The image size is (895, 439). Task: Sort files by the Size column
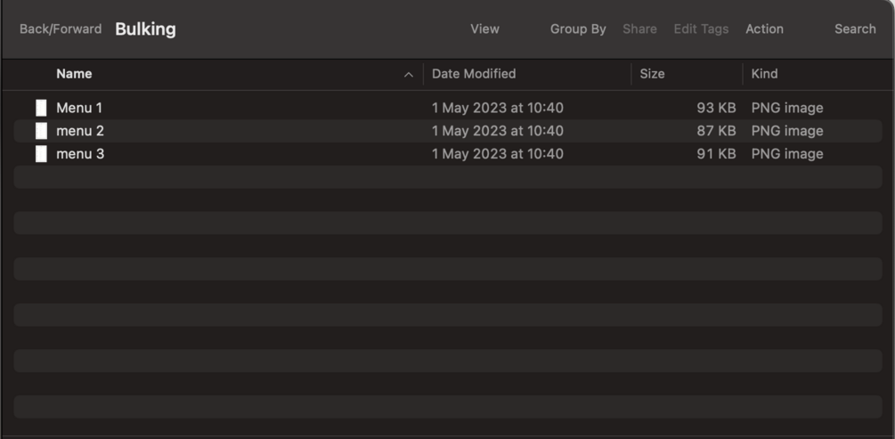click(652, 74)
